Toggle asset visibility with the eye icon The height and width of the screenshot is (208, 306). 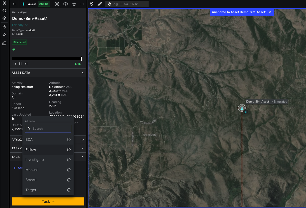[x=66, y=4]
